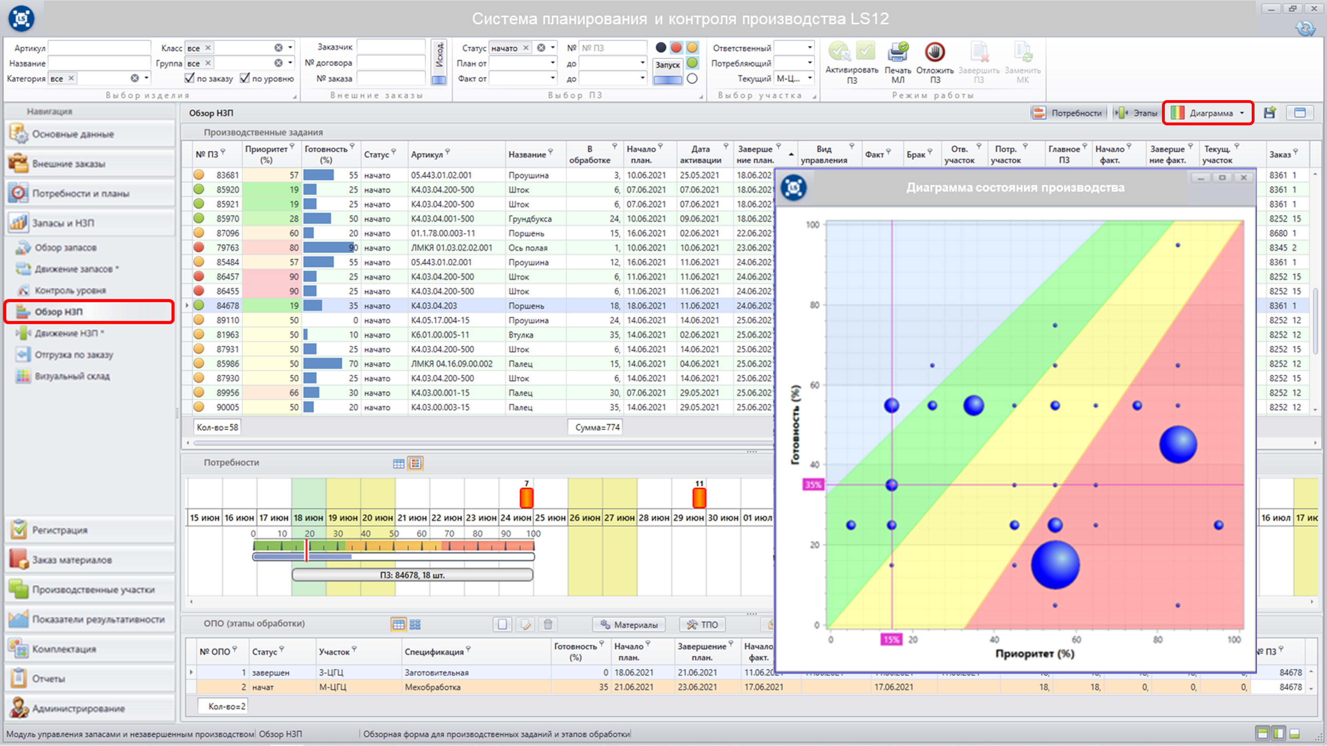Click the LS12 application logo icon
This screenshot has height=746, width=1327.
[x=22, y=18]
